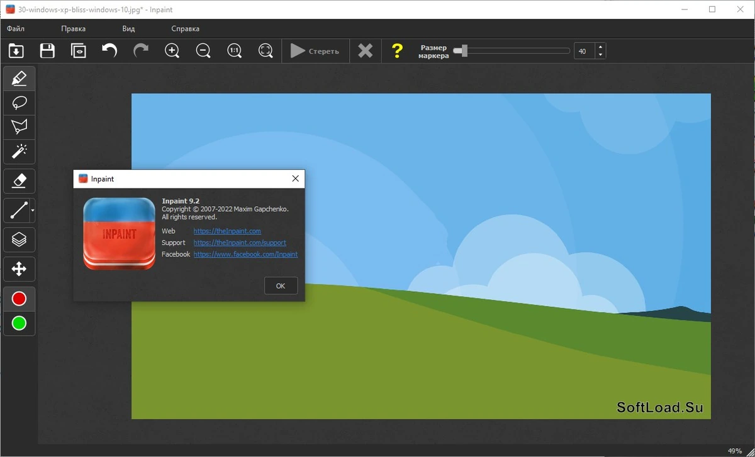The width and height of the screenshot is (755, 457).
Task: Start the Стереть erase process
Action: point(315,51)
